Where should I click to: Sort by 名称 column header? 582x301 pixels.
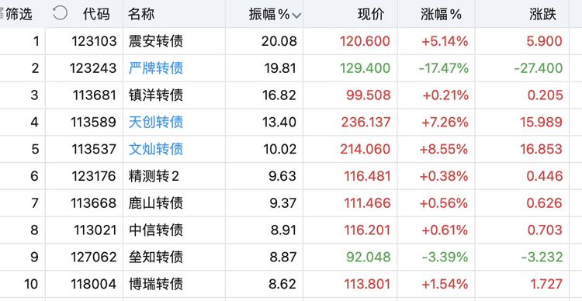point(141,15)
